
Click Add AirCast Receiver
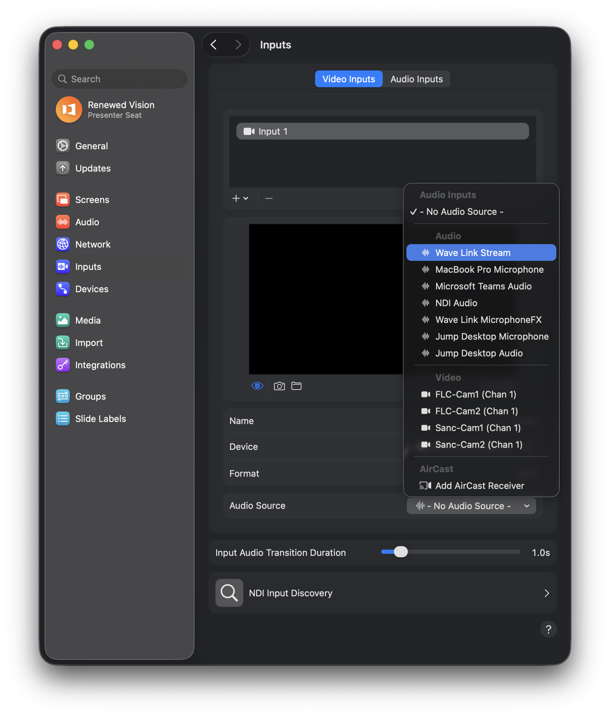pyautogui.click(x=481, y=485)
